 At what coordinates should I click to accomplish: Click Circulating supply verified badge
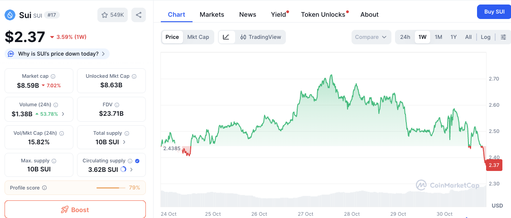pyautogui.click(x=137, y=161)
